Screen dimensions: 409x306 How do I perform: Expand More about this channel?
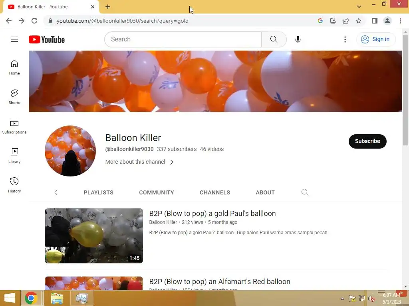(139, 162)
